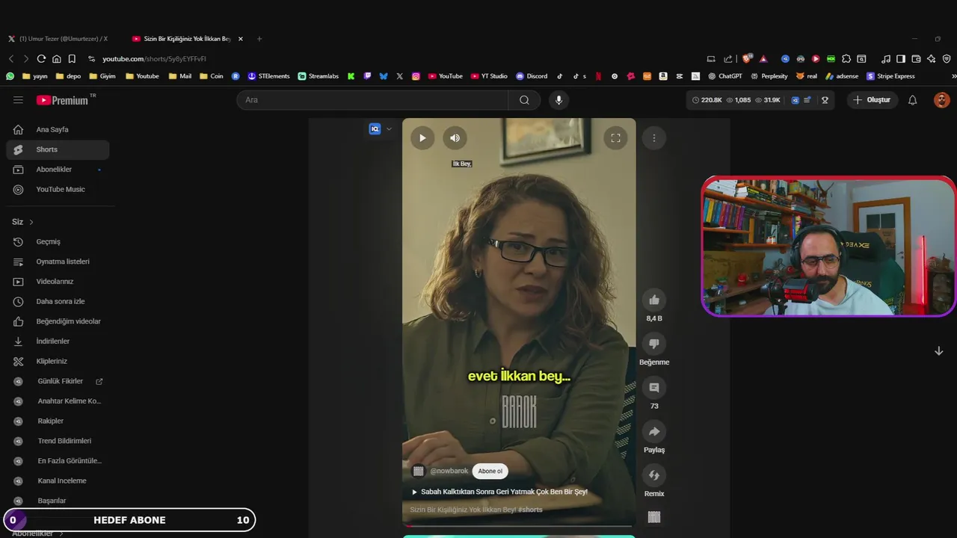Expand the Siz section chevron
Viewport: 957px width, 538px height.
tap(31, 222)
